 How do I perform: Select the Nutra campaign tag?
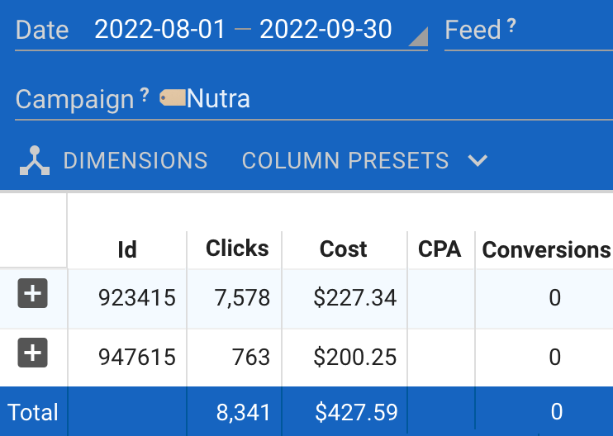click(218, 100)
